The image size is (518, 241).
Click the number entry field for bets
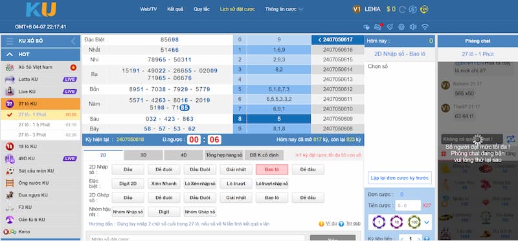click(197, 238)
